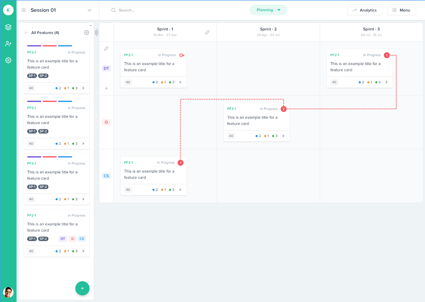
Task: Open the Menu in the top bar
Action: pos(402,10)
